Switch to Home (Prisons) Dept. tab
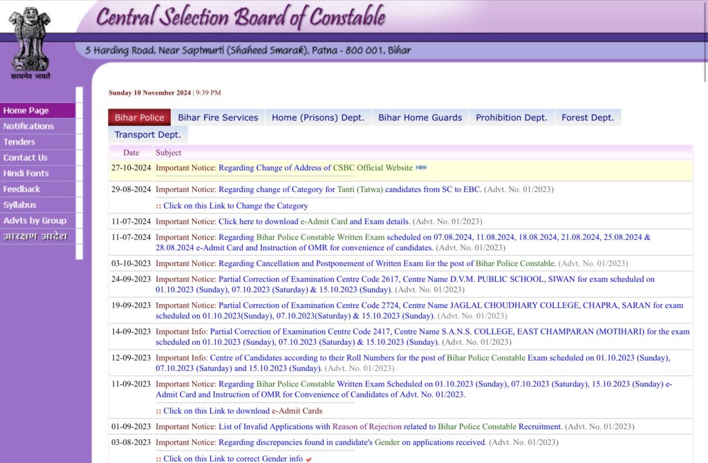The height and width of the screenshot is (463, 708). (318, 117)
